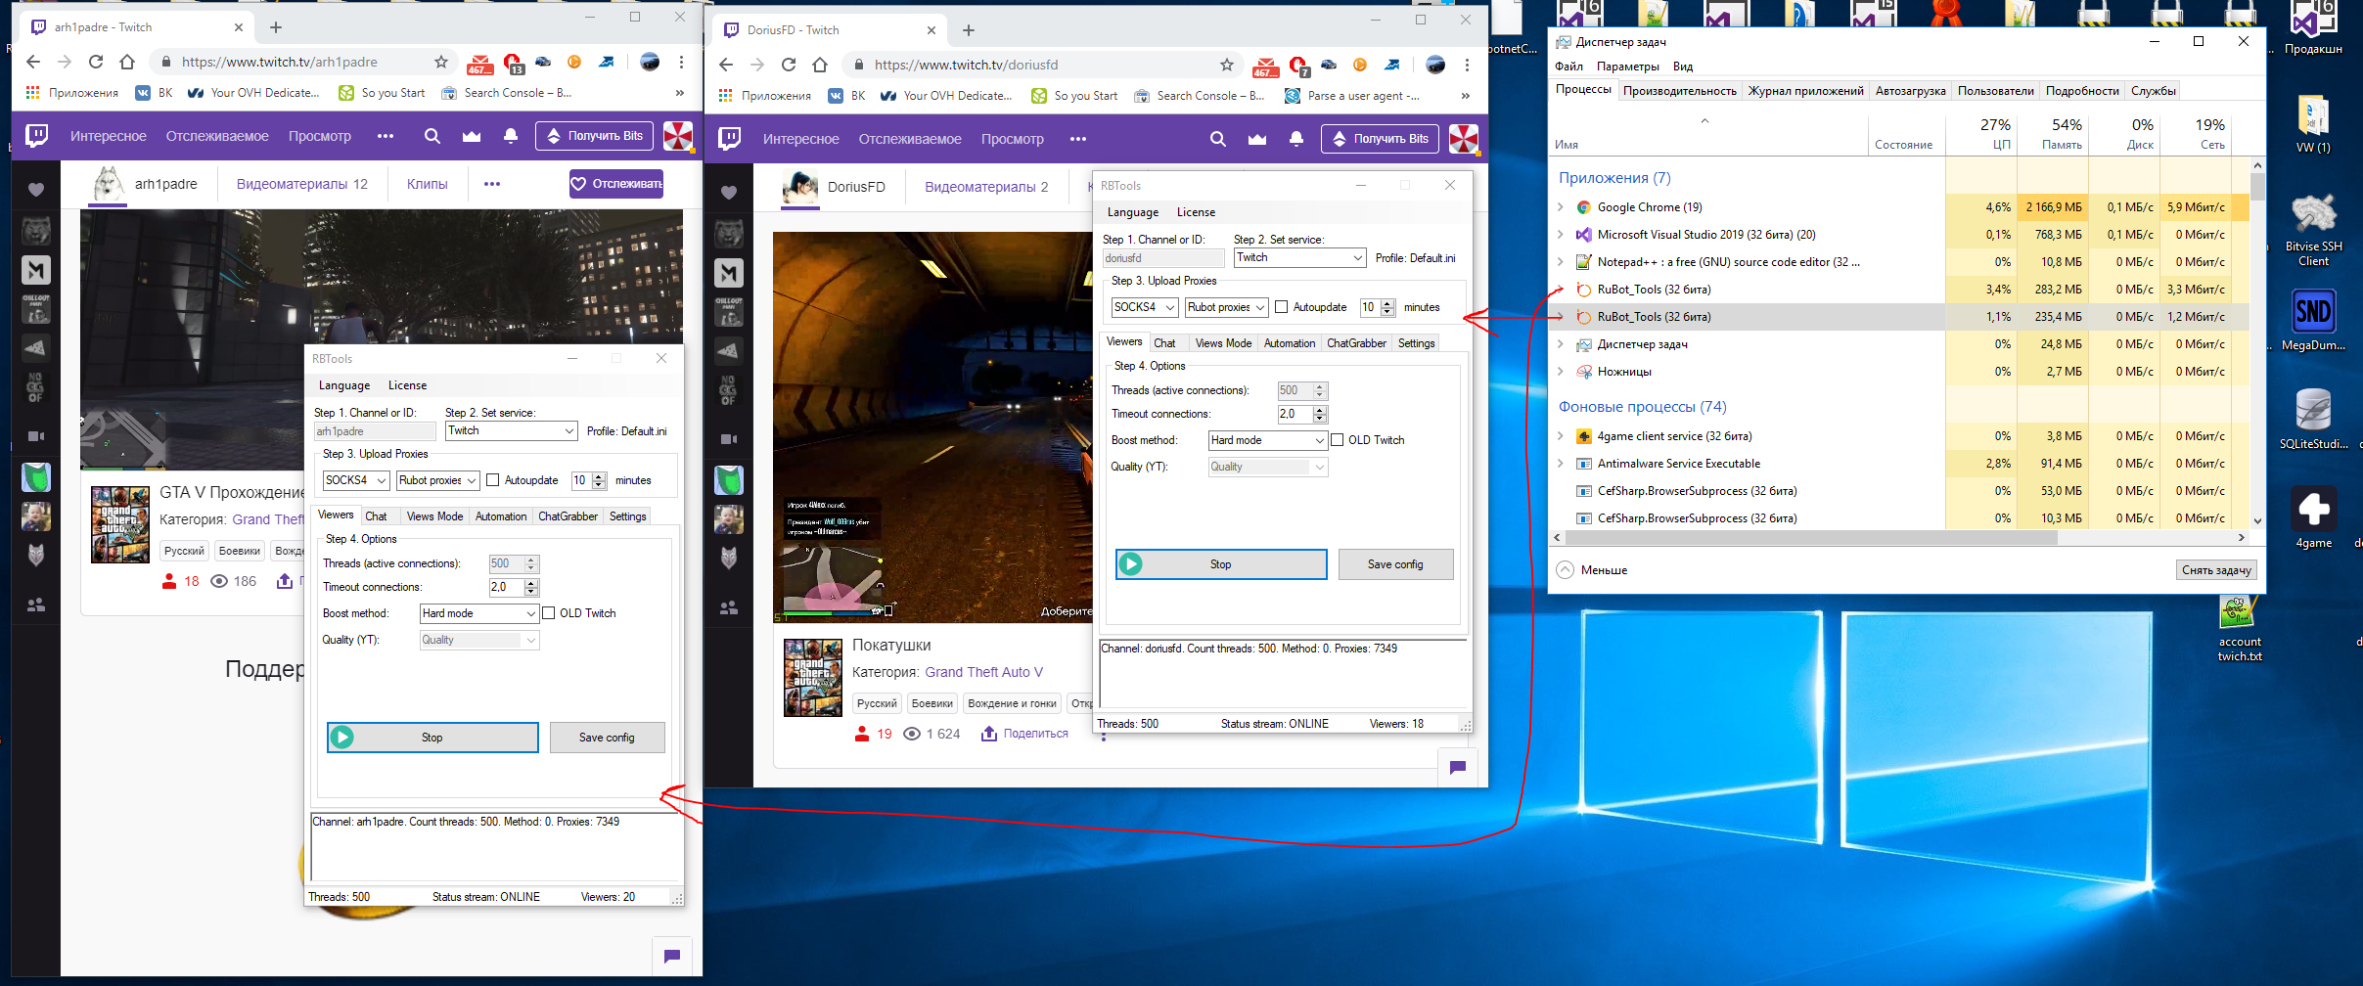This screenshot has height=986, width=2363.
Task: Open Bitvise SSH Client desktop icon
Action: pyautogui.click(x=2313, y=215)
